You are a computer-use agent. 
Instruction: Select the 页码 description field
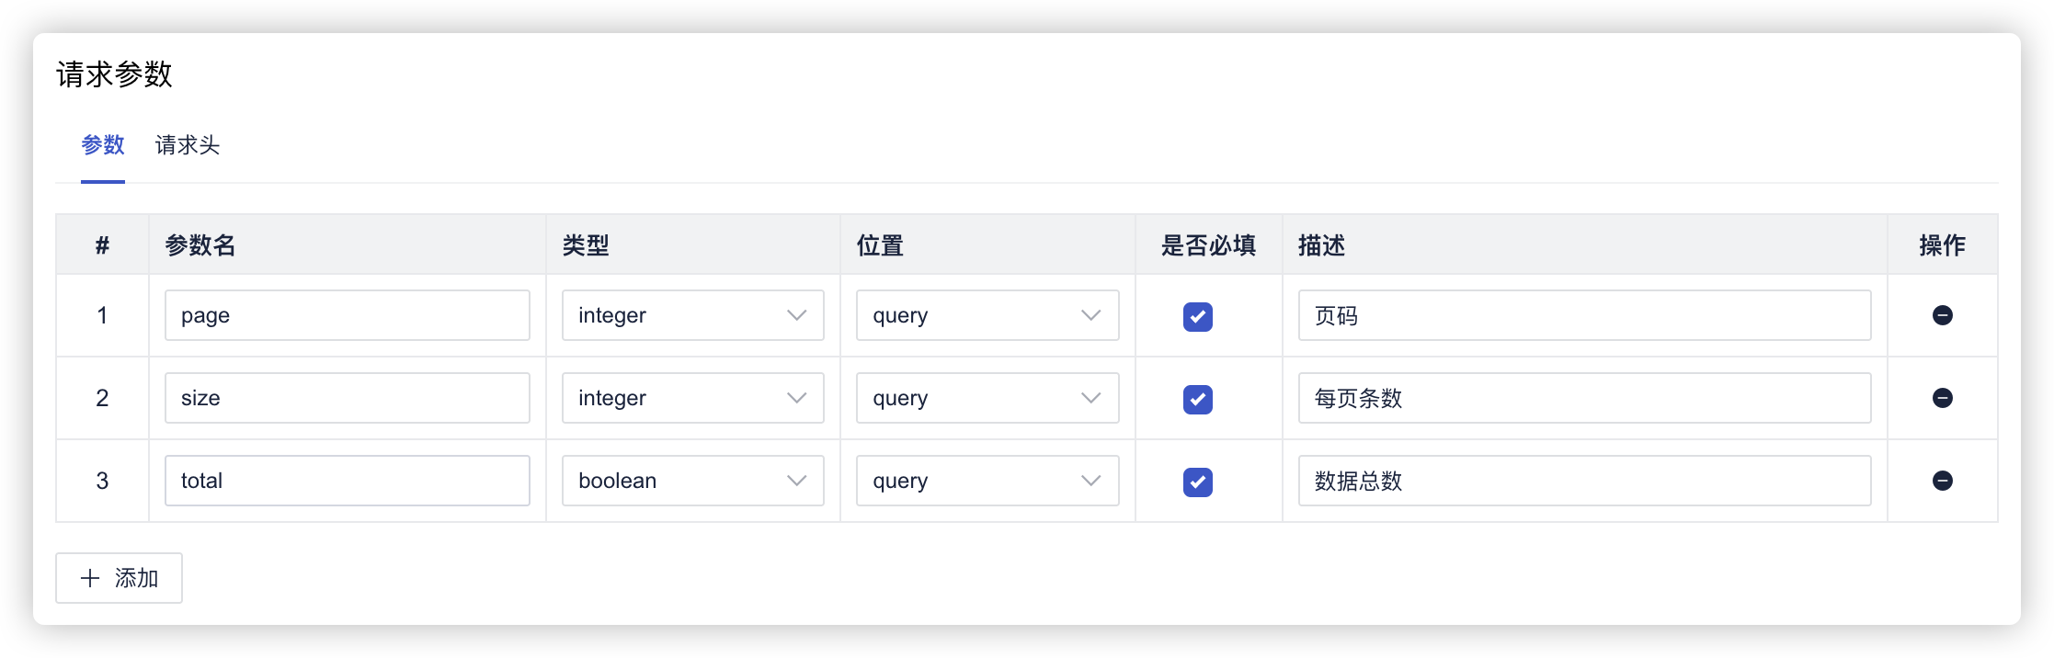click(1582, 315)
